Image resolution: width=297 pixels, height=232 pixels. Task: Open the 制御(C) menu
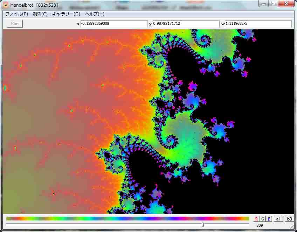click(x=40, y=14)
